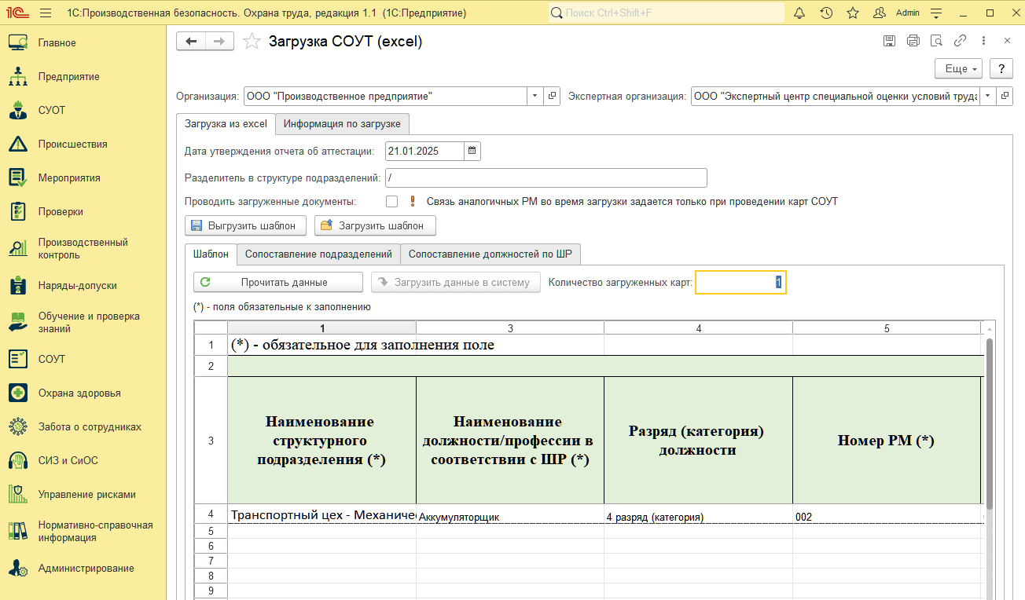Switch to Загрузка из excel tab
The height and width of the screenshot is (600, 1025).
pyautogui.click(x=226, y=124)
